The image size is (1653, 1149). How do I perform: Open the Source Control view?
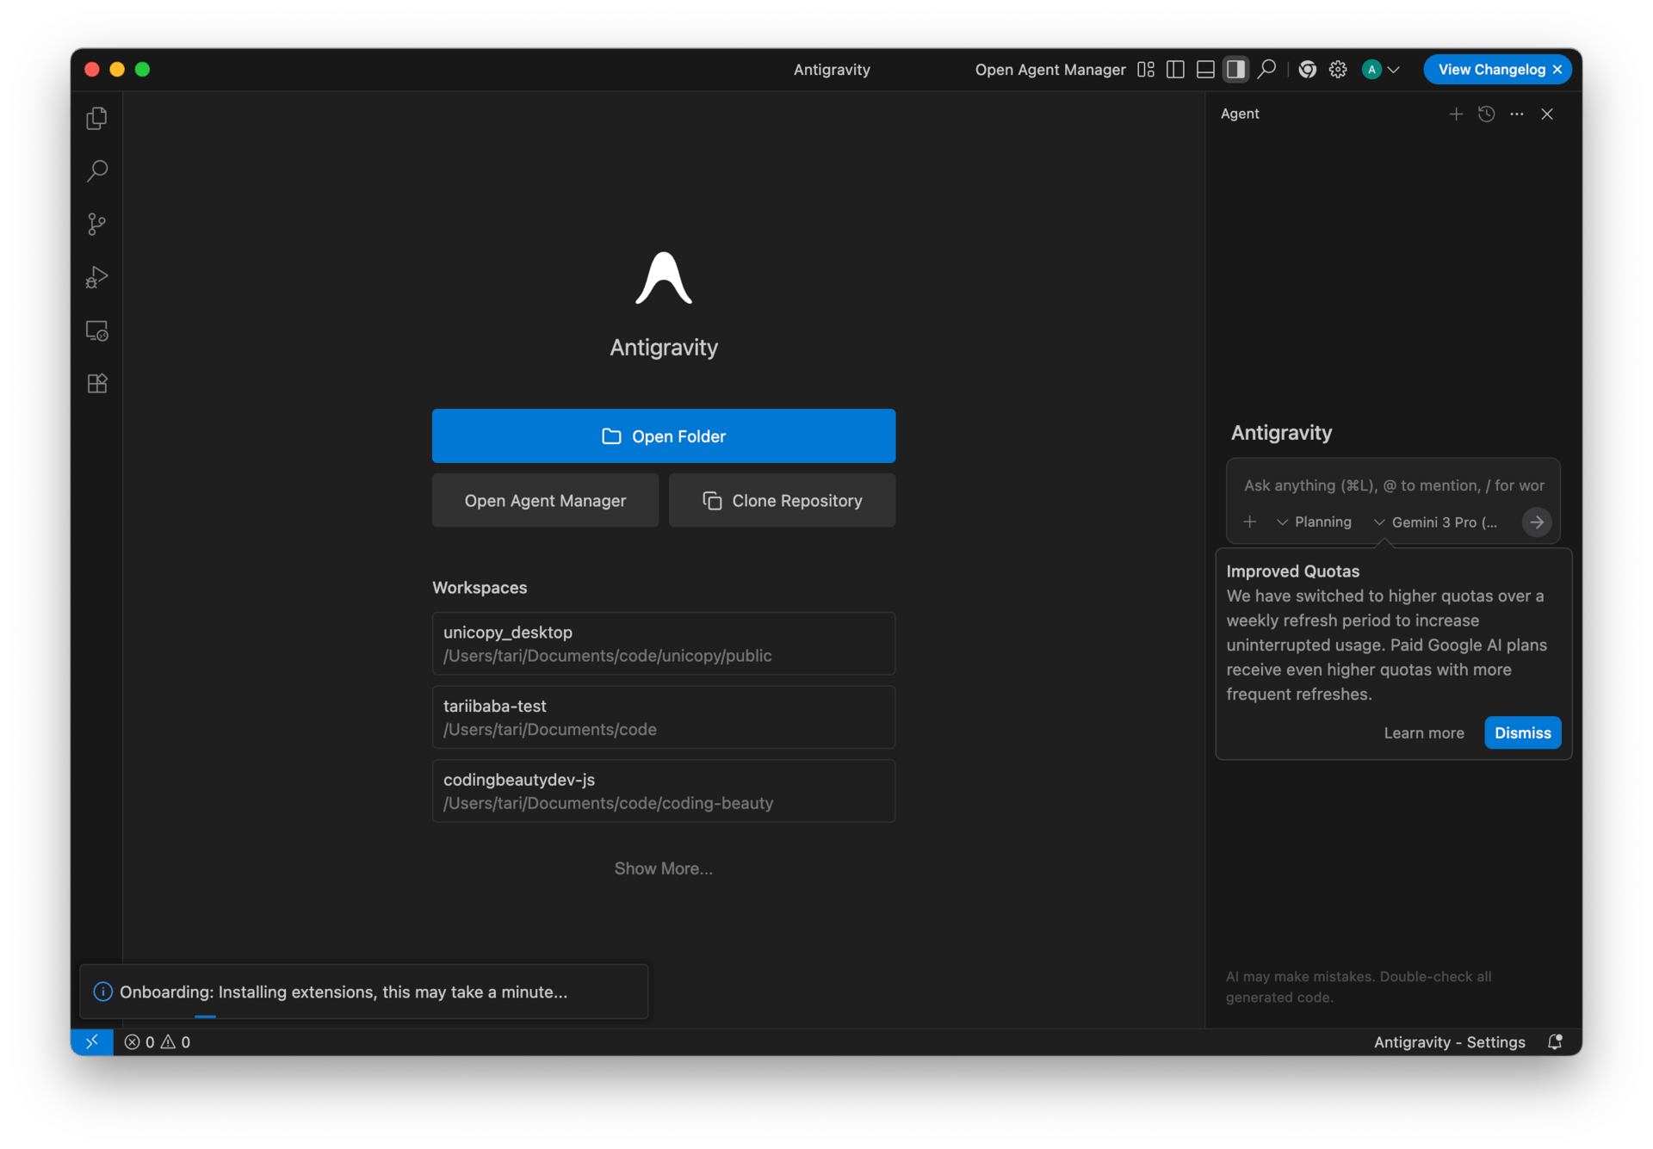(97, 224)
